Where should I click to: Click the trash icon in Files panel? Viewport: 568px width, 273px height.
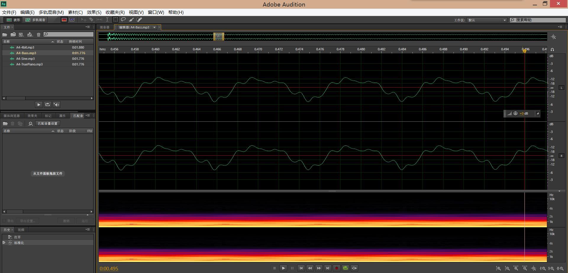coord(38,35)
